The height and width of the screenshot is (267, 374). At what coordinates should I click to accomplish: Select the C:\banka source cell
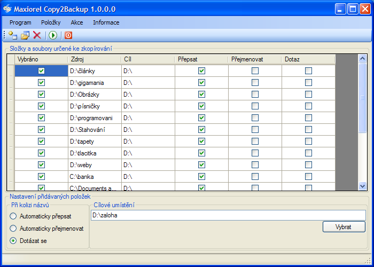point(95,176)
